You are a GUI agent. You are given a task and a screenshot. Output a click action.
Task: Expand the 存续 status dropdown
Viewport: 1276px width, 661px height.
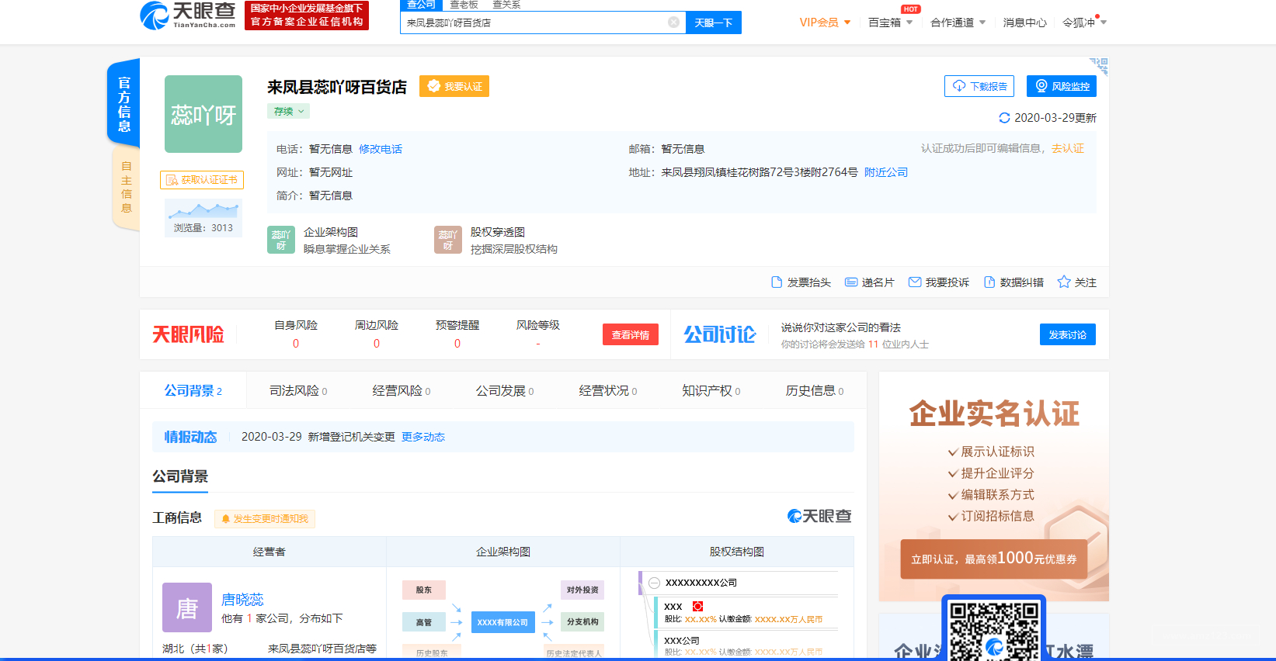288,112
